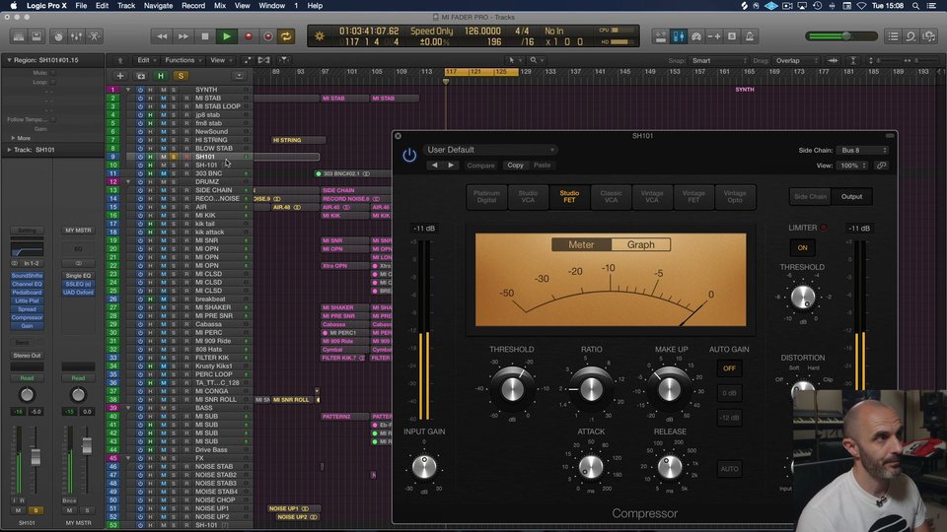
Task: Toggle global Solo button S in track header
Action: [180, 76]
